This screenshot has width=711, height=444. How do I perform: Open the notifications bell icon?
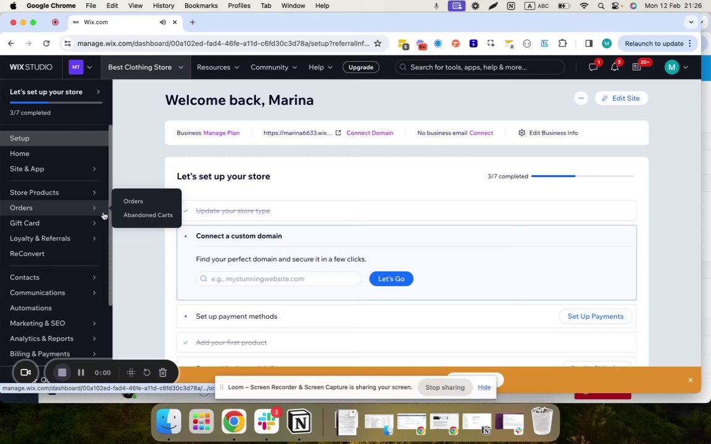point(615,67)
